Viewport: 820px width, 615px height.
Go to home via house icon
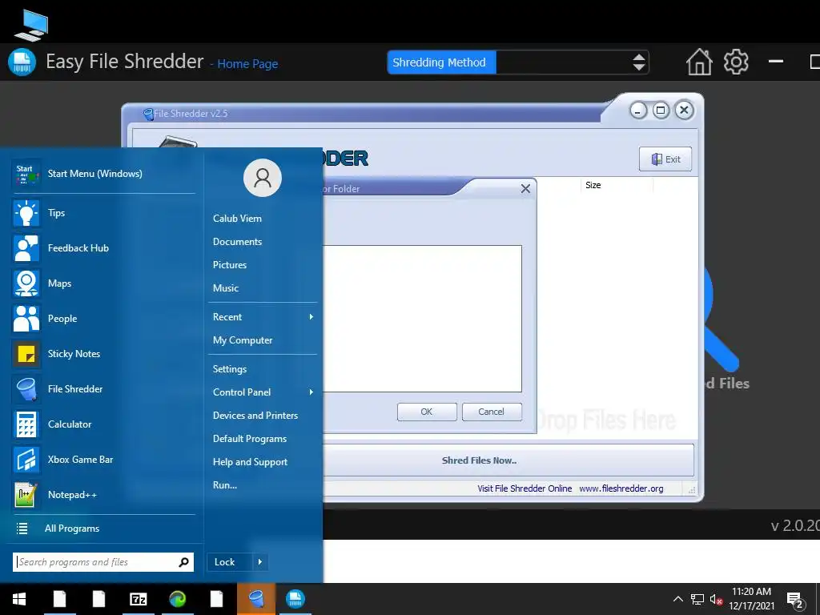699,62
